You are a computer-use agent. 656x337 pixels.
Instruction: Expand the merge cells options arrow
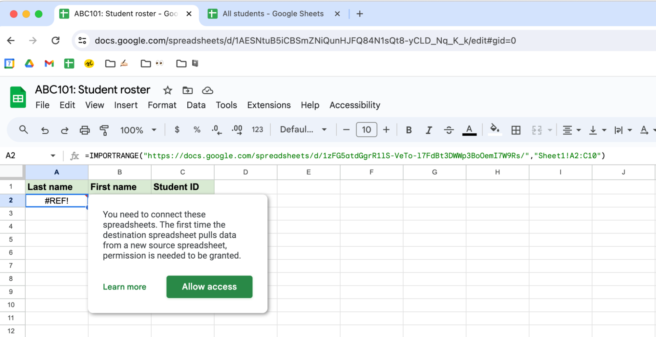[x=550, y=130]
